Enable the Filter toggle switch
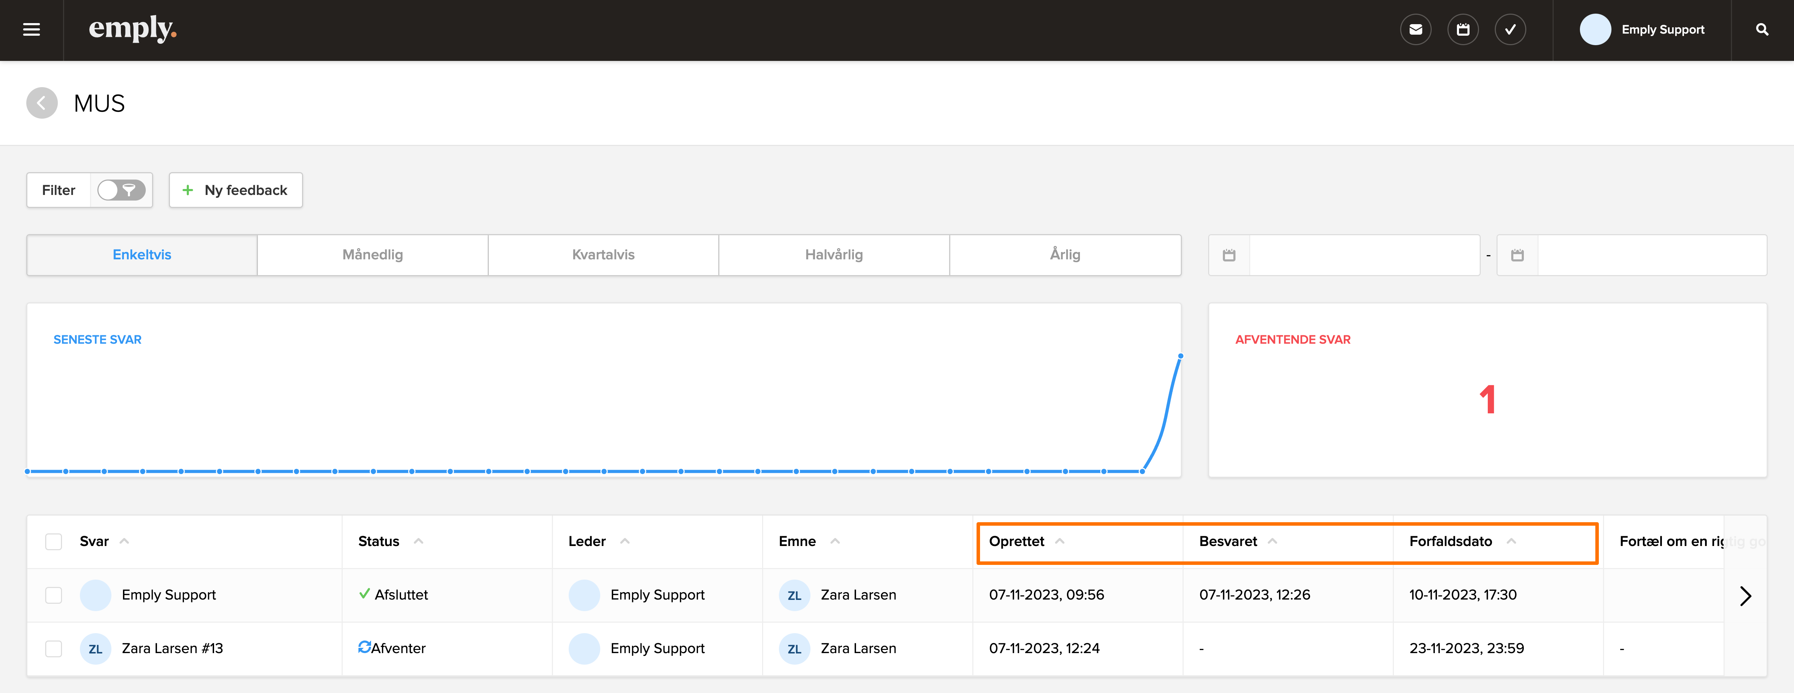Viewport: 1794px width, 693px height. [x=121, y=190]
